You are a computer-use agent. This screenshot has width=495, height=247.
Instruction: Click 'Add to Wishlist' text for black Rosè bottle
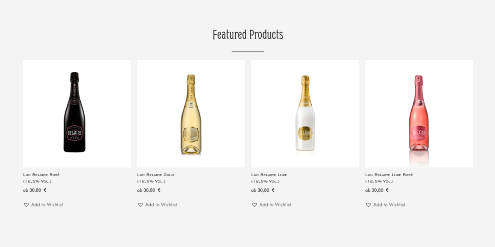47,205
